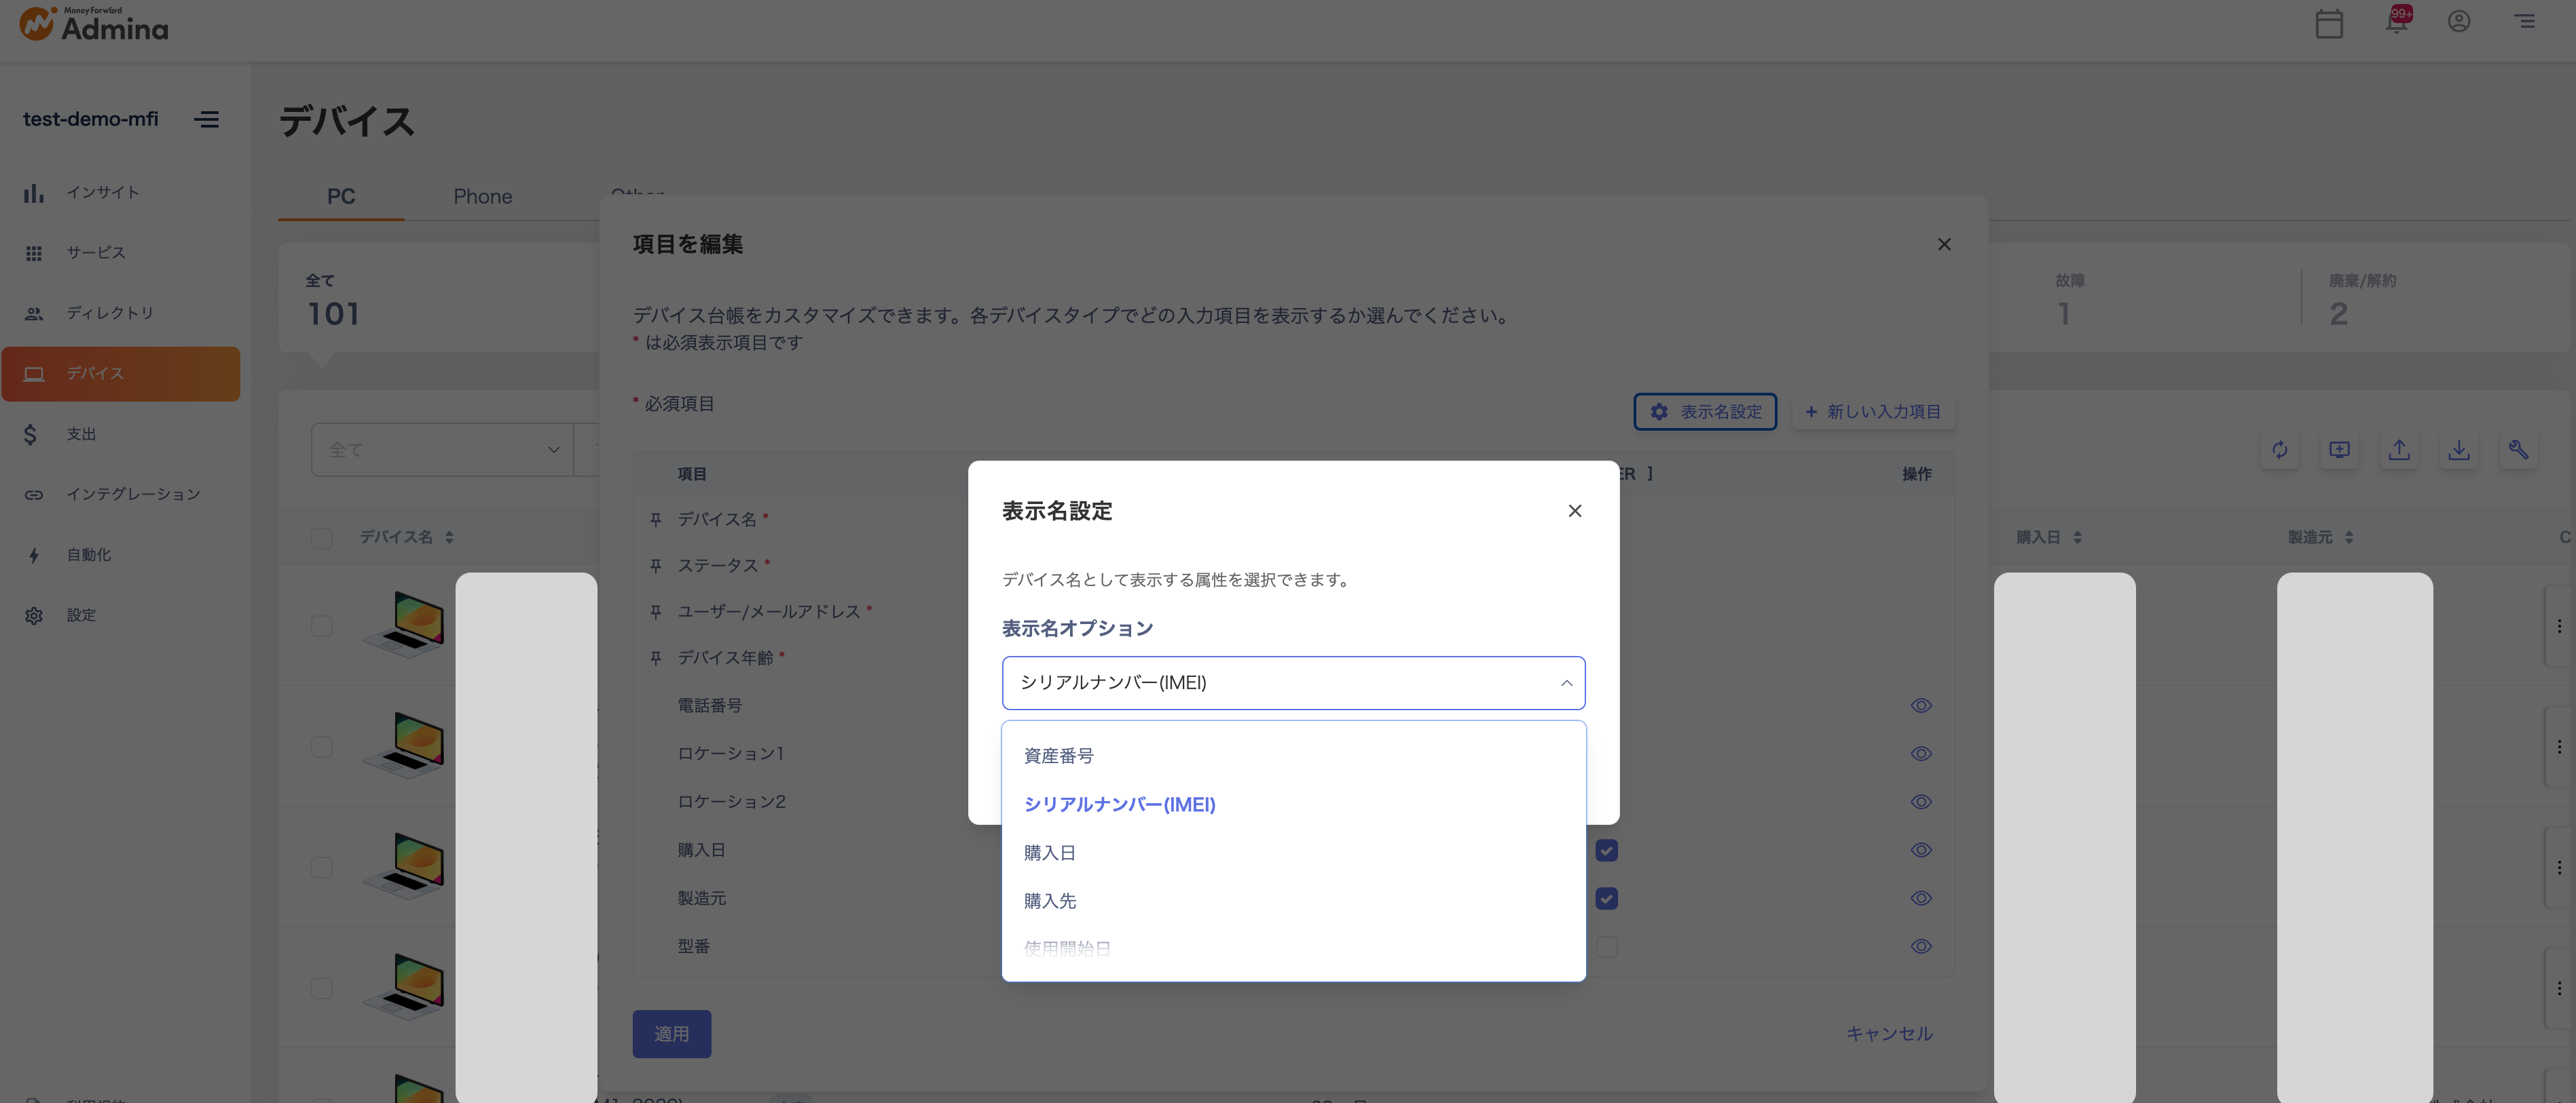This screenshot has height=1103, width=2576.
Task: Open the user account profile icon
Action: click(2459, 21)
